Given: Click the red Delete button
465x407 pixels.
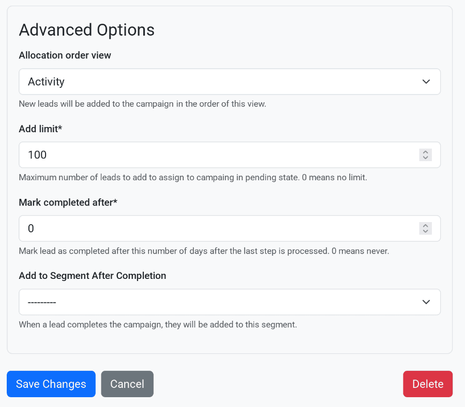Looking at the screenshot, I should pos(427,384).
